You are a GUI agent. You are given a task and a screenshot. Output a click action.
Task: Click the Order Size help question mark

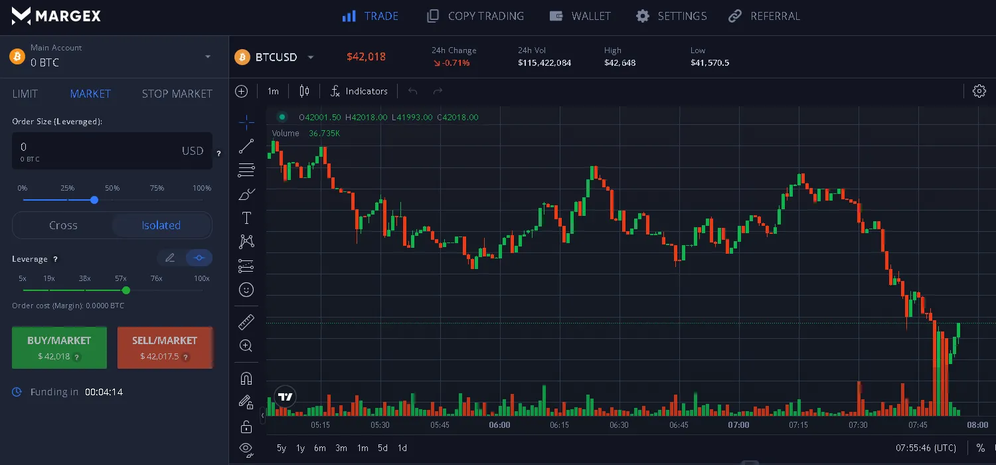(x=218, y=153)
